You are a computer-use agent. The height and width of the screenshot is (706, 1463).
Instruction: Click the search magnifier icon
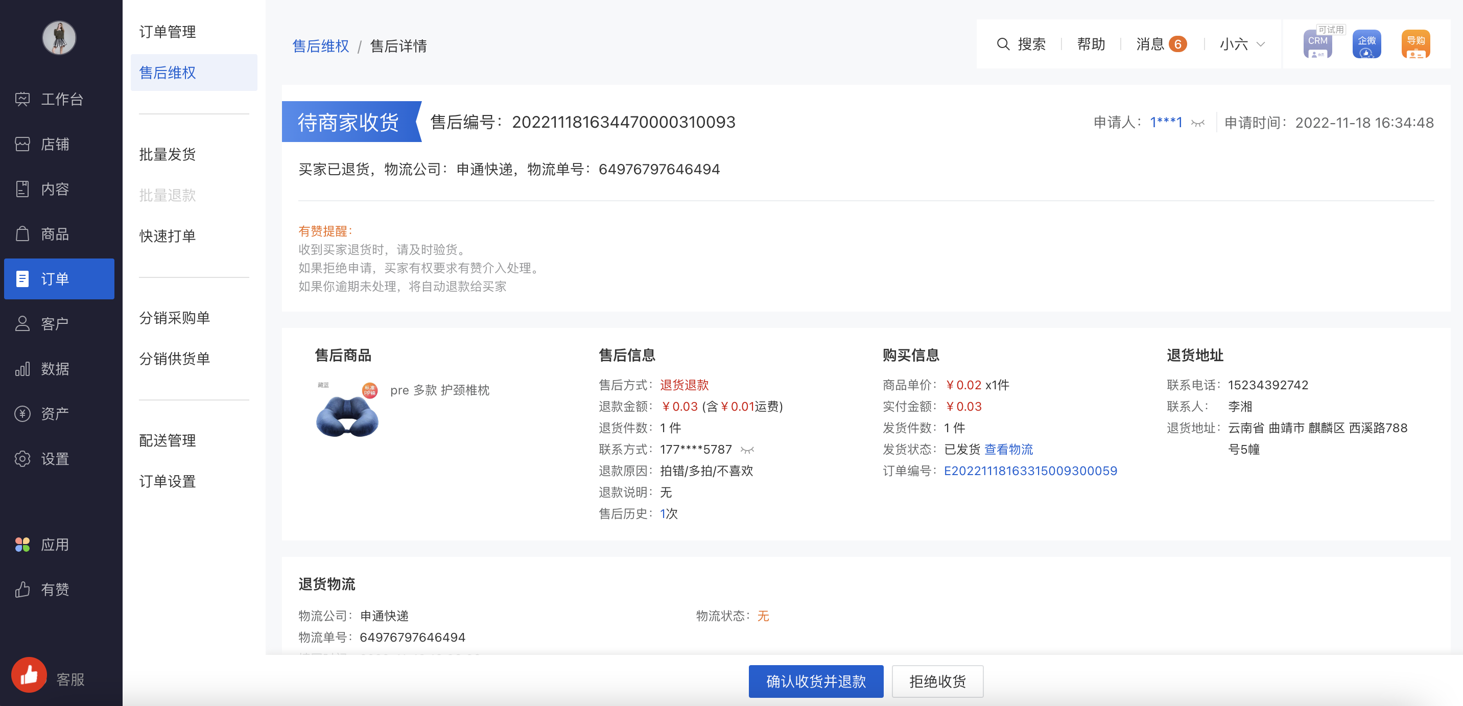pyautogui.click(x=1003, y=44)
